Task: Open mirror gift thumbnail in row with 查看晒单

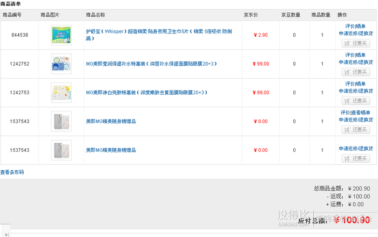Action: (x=61, y=121)
